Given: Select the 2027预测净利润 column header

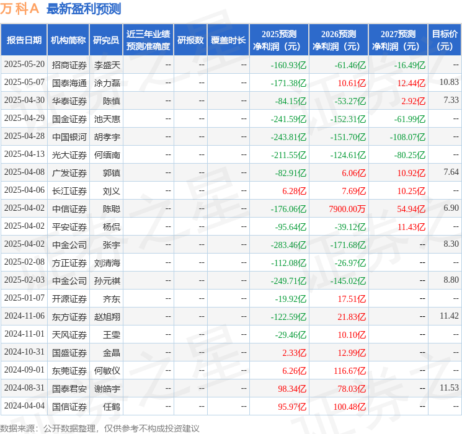Looking at the screenshot, I should tap(398, 40).
